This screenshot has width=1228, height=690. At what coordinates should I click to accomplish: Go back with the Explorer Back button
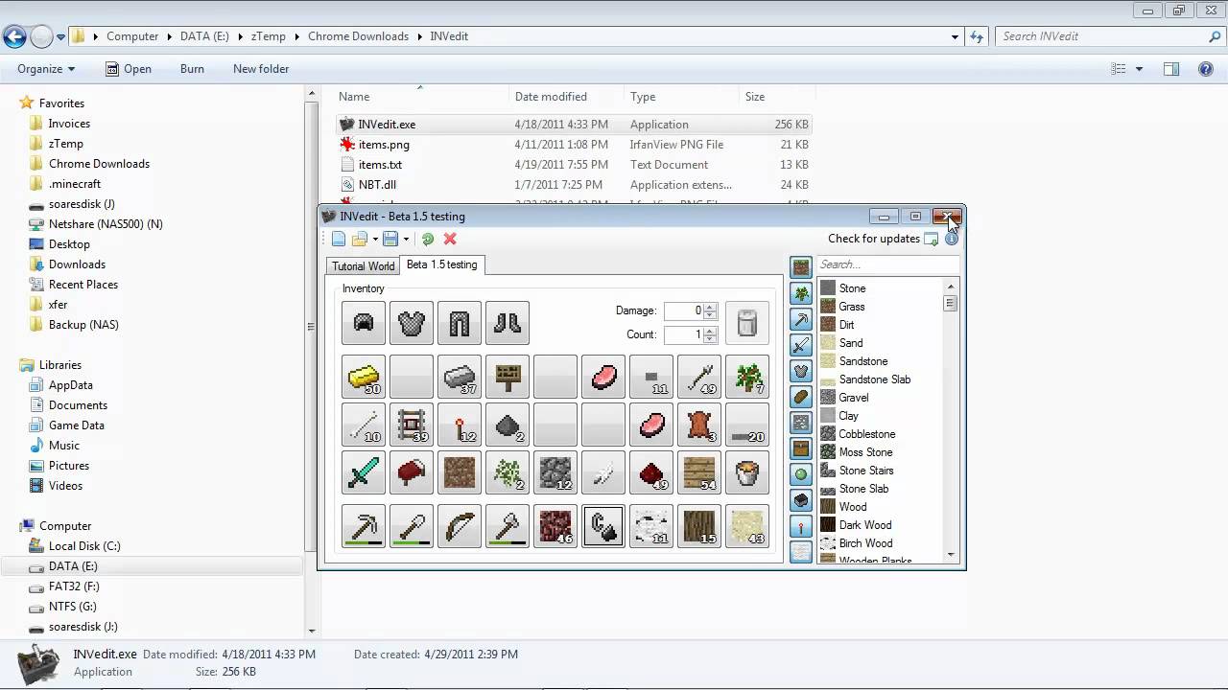click(x=14, y=37)
